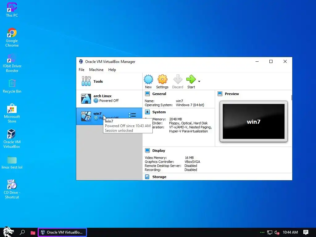Click arch Linux 'Powered Off' status
Image resolution: width=316 pixels, height=237 pixels.
point(109,101)
